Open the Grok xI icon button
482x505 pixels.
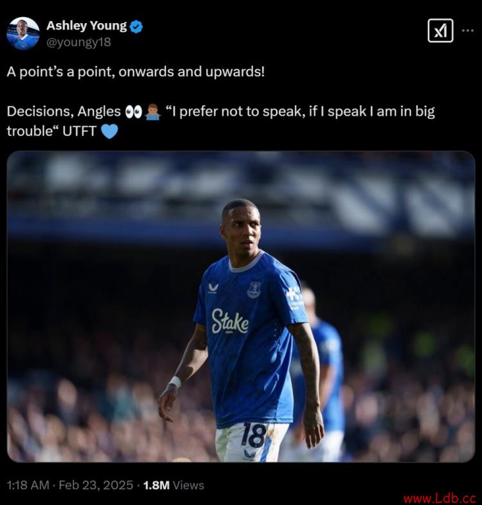pos(440,31)
